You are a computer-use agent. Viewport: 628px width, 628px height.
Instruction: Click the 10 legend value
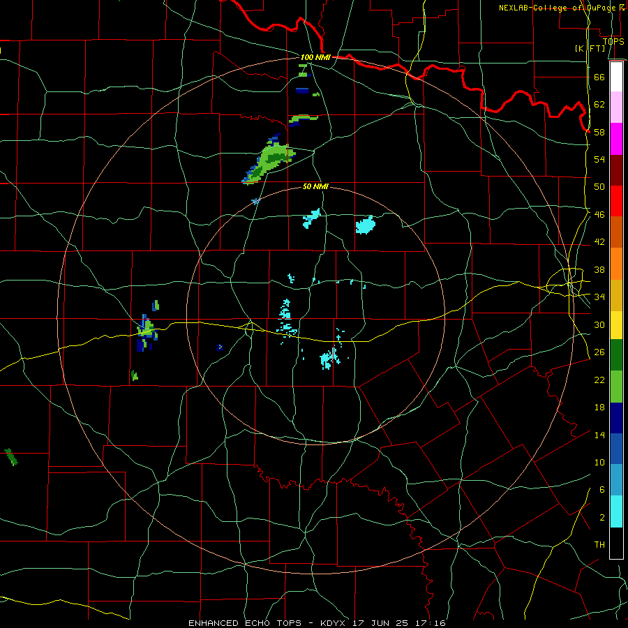click(x=599, y=462)
